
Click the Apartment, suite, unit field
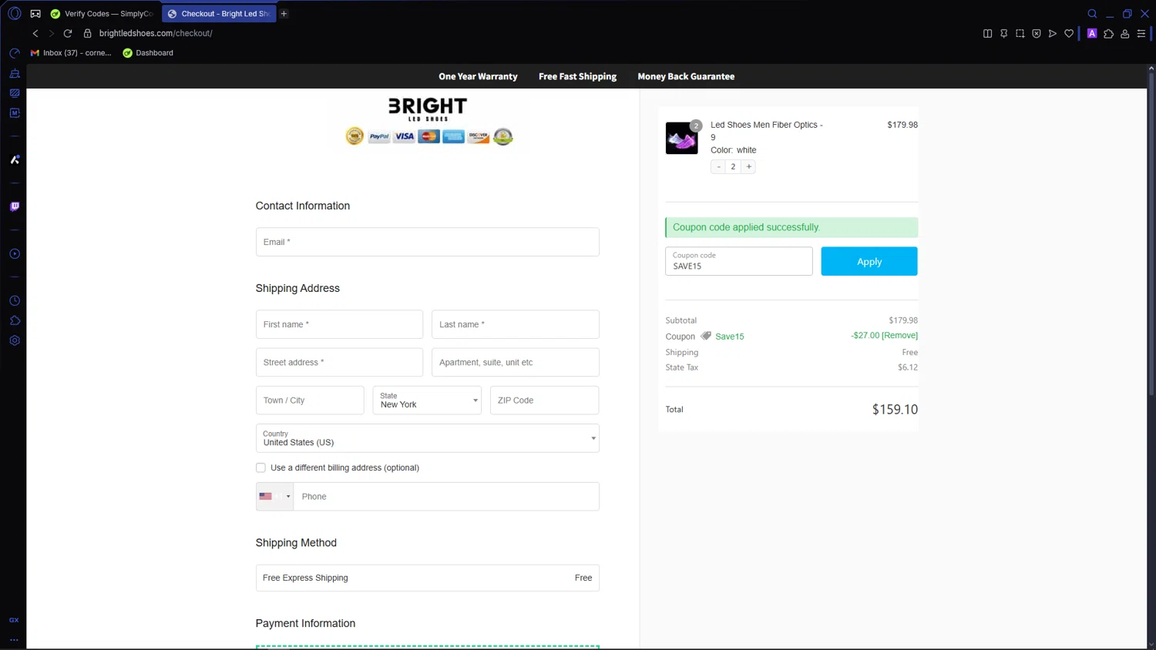click(515, 362)
